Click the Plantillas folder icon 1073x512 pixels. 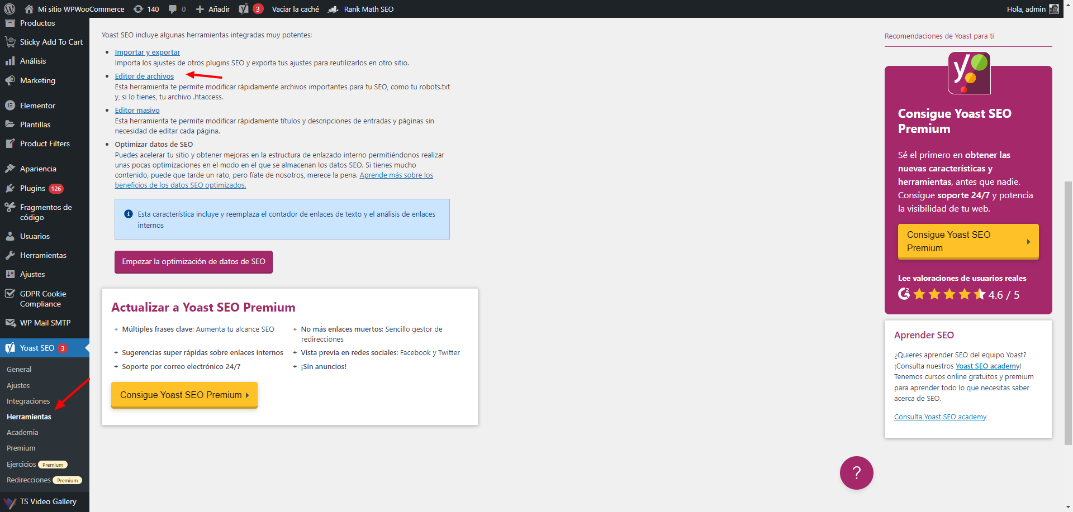[10, 125]
